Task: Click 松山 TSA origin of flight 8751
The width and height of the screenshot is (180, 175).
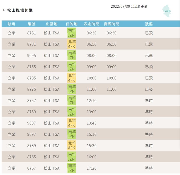Action: [x=51, y=33]
